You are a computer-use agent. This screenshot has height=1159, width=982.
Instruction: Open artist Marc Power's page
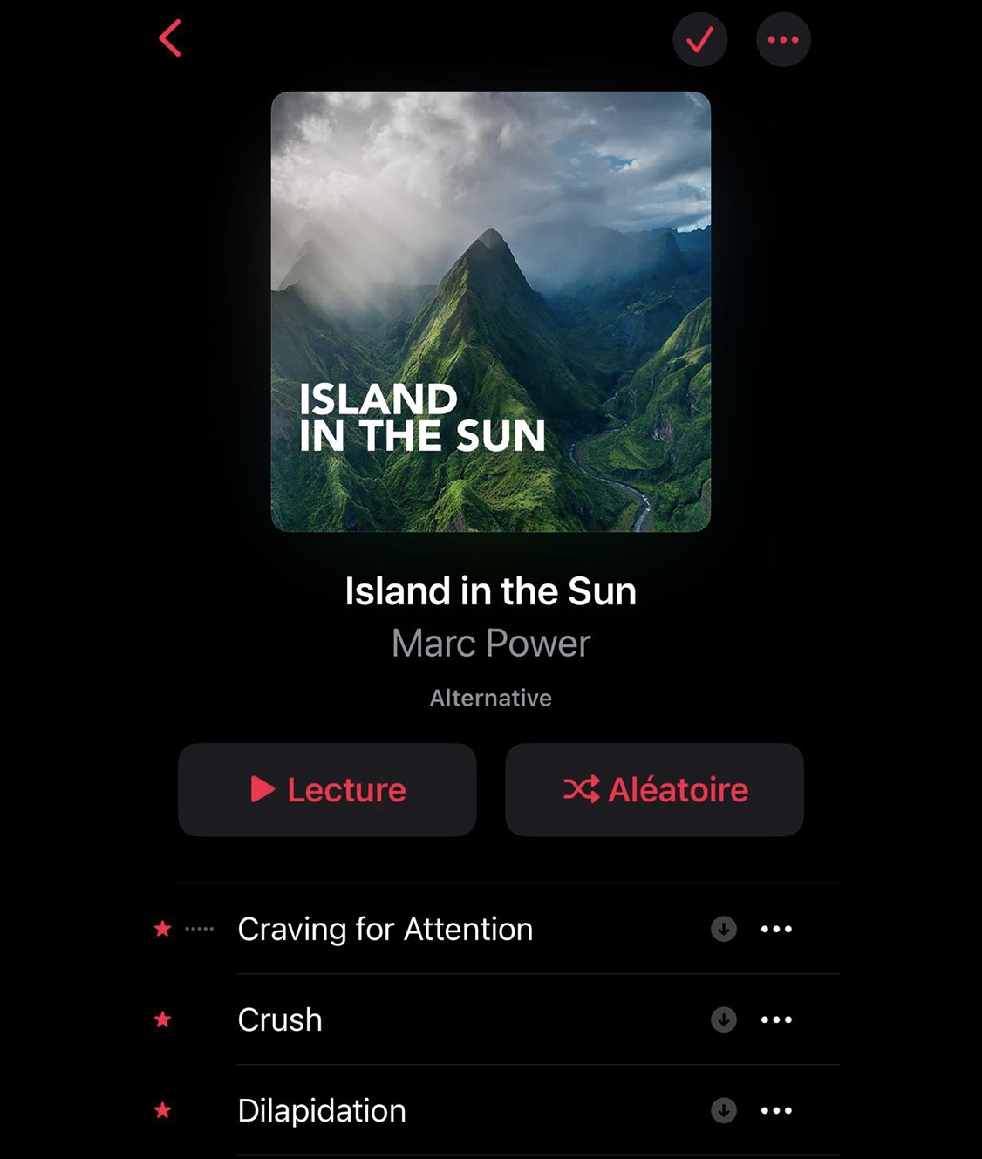(x=491, y=644)
